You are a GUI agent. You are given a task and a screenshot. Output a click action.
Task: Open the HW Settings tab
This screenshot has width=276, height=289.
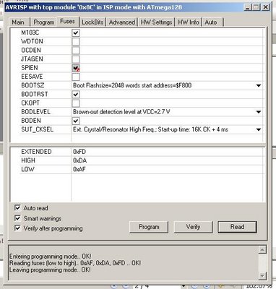pyautogui.click(x=156, y=22)
